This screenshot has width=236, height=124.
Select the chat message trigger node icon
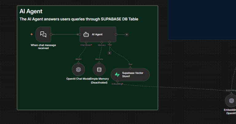coord(43,34)
